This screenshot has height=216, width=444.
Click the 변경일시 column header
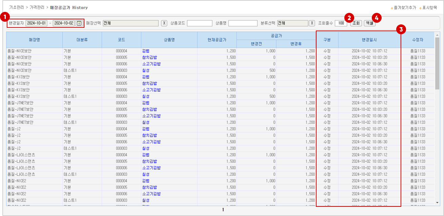point(369,40)
